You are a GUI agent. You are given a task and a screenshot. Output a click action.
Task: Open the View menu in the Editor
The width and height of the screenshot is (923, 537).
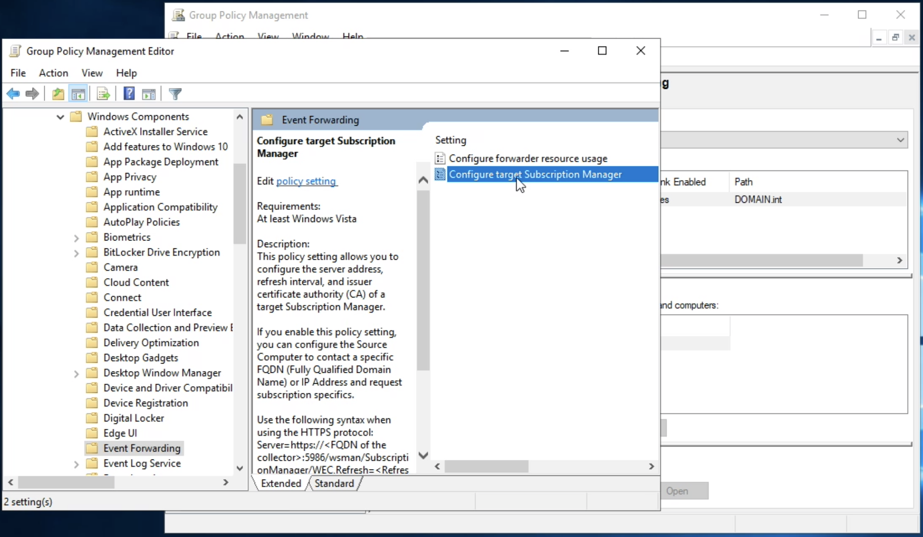click(92, 73)
